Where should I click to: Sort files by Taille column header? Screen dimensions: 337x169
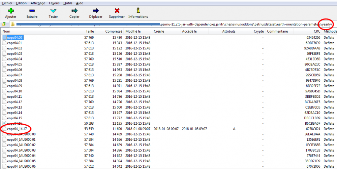(90, 31)
